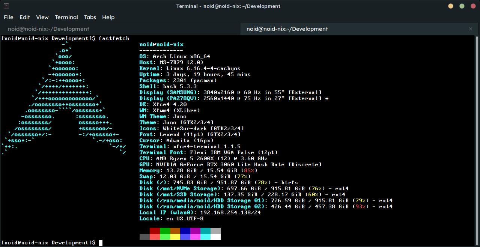
Task: Click the bright magenta color block
Action: pyautogui.click(x=195, y=236)
